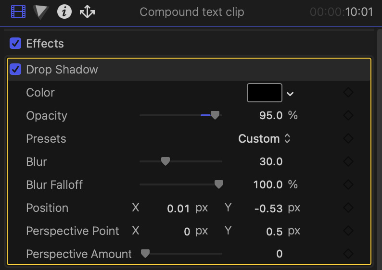Open the Share inspector icon
Screen dimensions: 382x270
coord(87,12)
